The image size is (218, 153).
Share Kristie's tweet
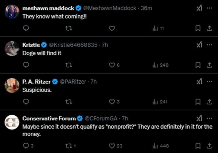[x=209, y=65]
